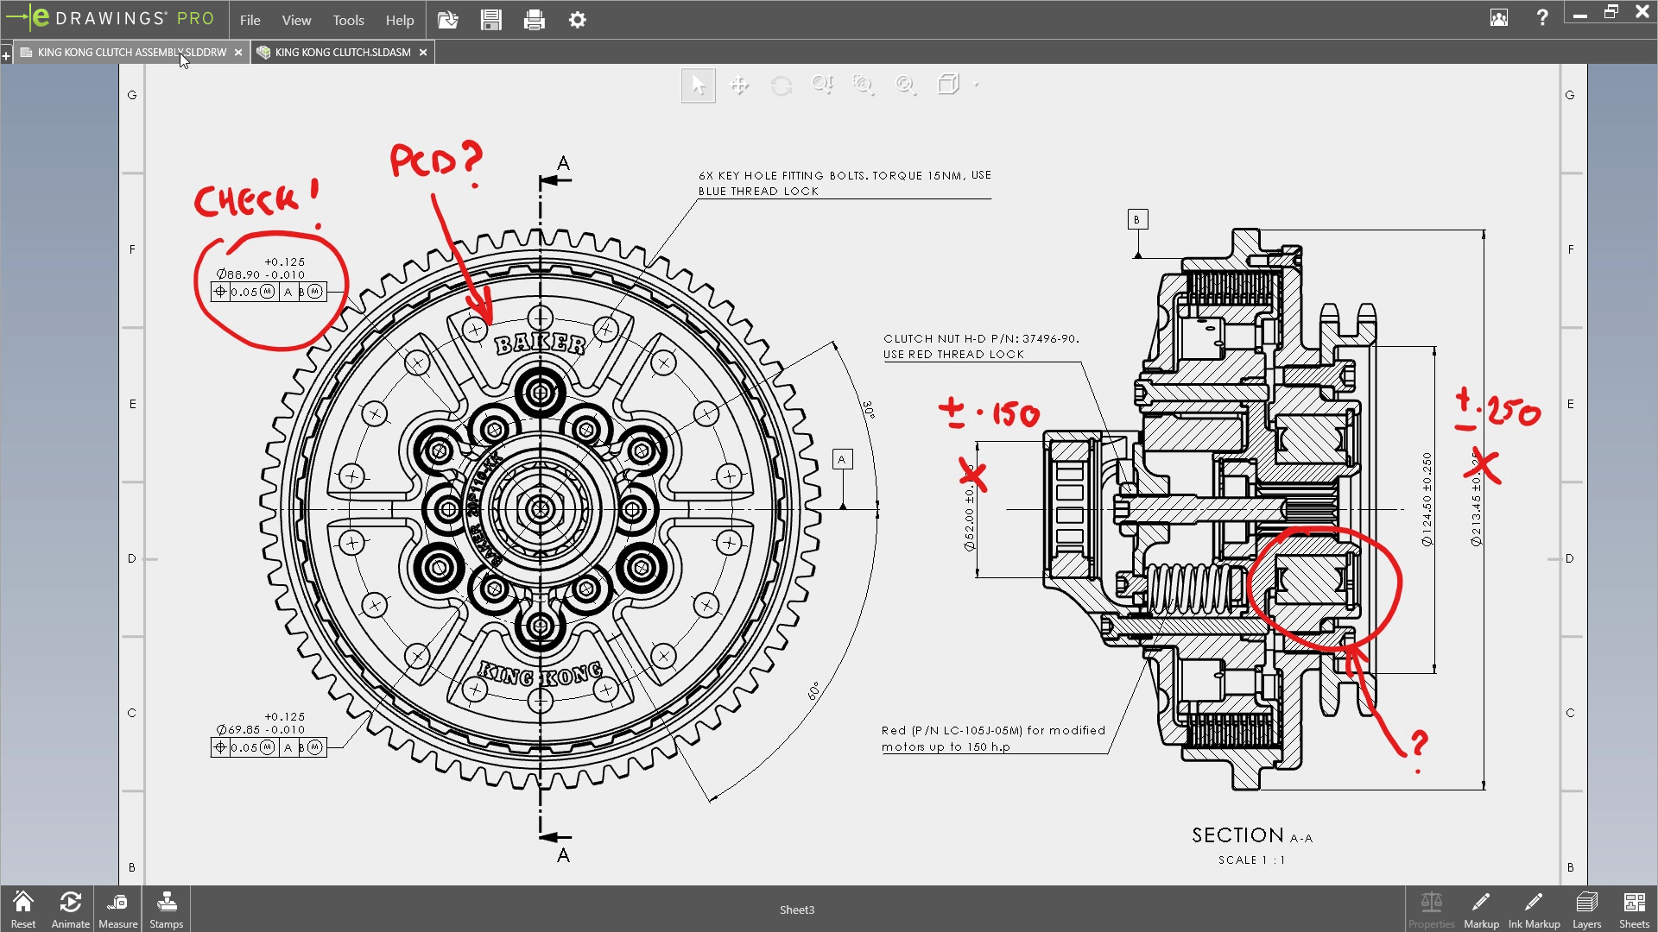Viewport: 1658px width, 932px height.
Task: Toggle the Select arrow tool
Action: (x=698, y=85)
